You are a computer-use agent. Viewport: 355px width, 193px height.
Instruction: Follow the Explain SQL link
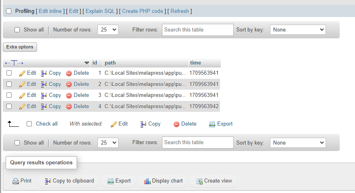(x=100, y=11)
